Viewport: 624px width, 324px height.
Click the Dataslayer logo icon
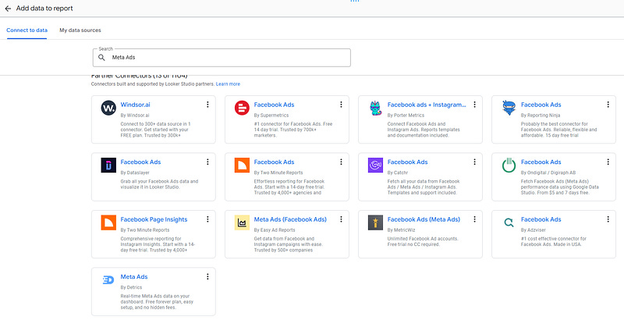pos(108,165)
